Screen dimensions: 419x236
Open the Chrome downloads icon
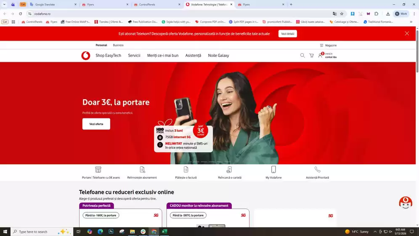click(x=388, y=13)
